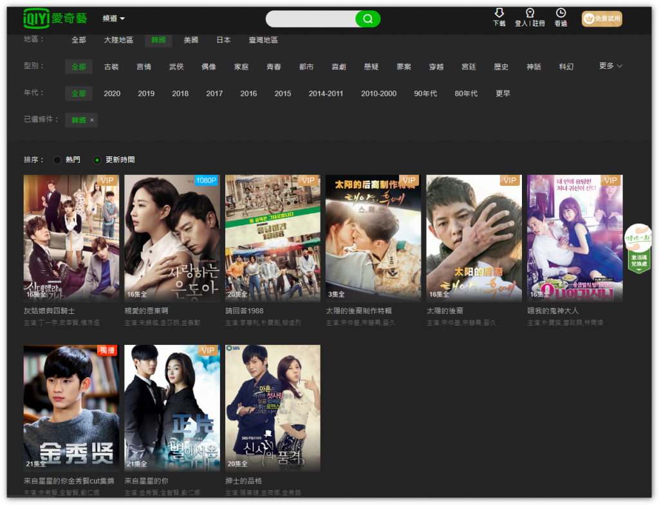Image resolution: width=659 pixels, height=505 pixels.
Task: Open the 頻道 channel dropdown
Action: tap(113, 19)
